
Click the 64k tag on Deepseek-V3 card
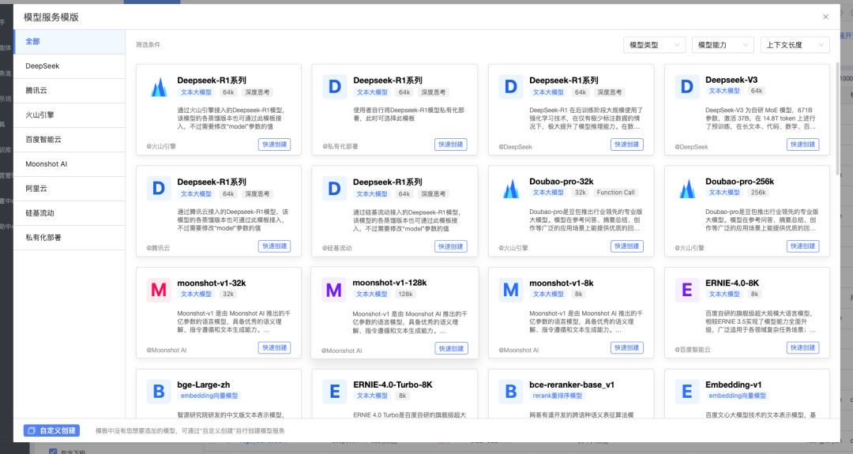[756, 91]
